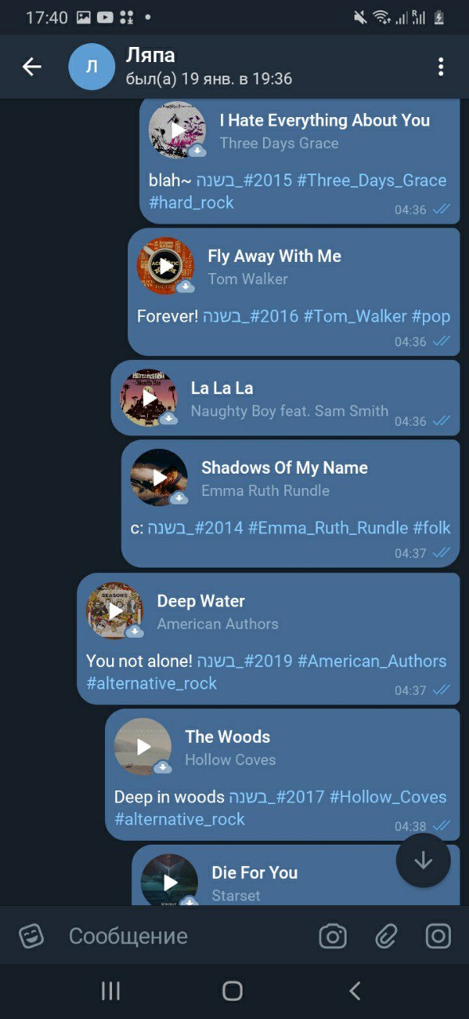Open the sticker and emoji panel
The width and height of the screenshot is (469, 1019).
32,936
